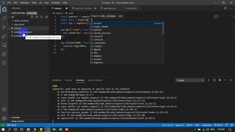This screenshot has width=235, height=132.
Task: Split the terminal panel
Action: (214, 80)
